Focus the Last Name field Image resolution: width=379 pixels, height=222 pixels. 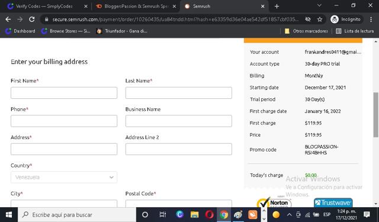[179, 93]
